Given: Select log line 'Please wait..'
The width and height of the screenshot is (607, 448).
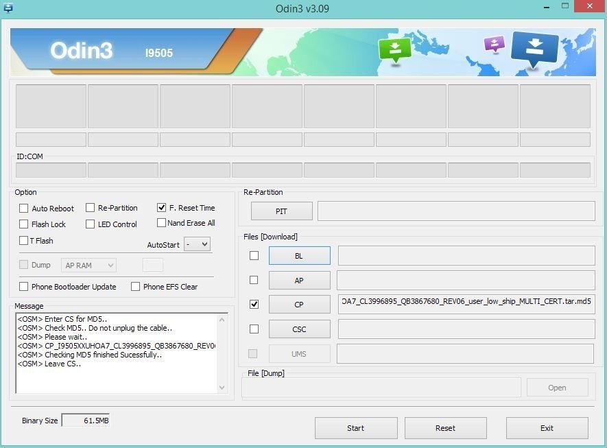Looking at the screenshot, I should click(52, 337).
